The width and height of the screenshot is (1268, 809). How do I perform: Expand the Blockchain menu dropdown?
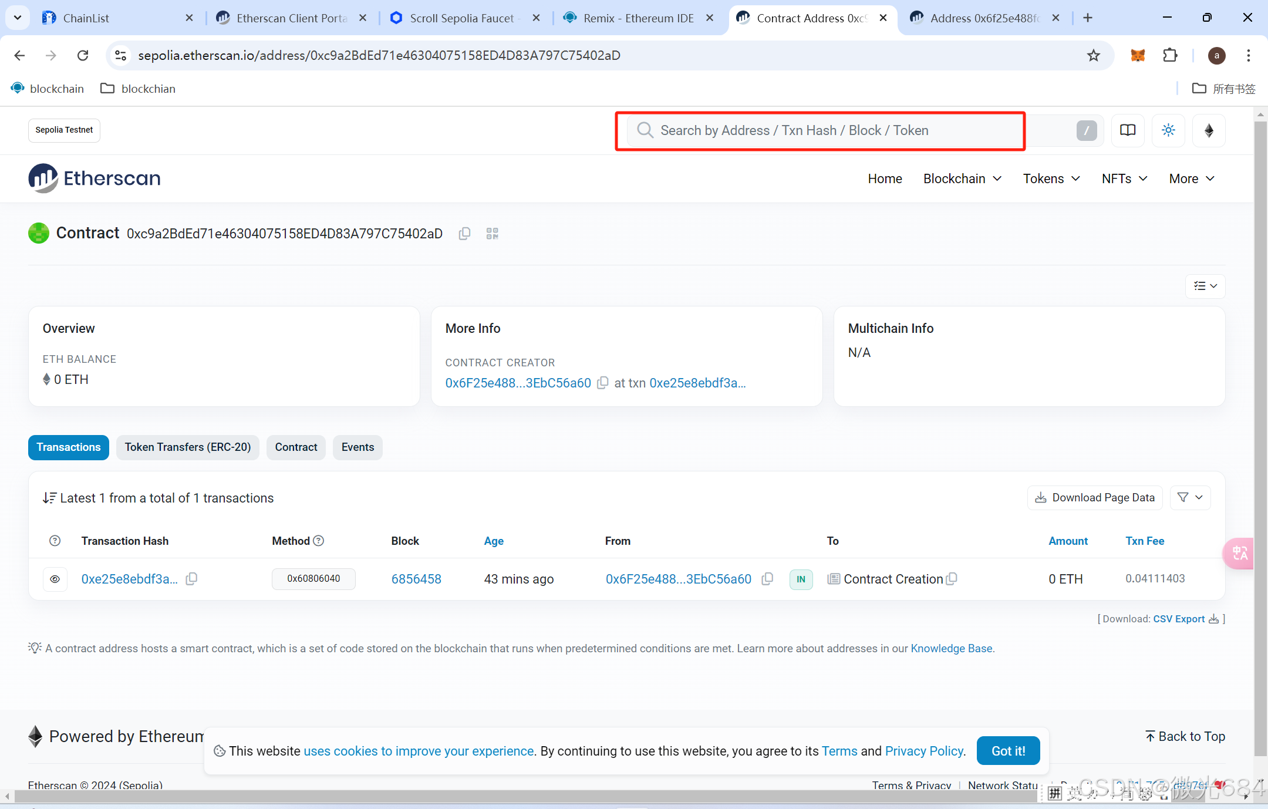click(x=962, y=178)
